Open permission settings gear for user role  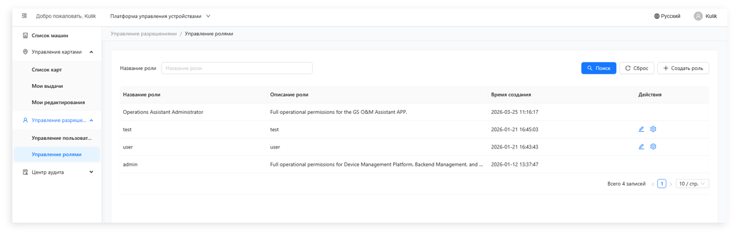653,147
